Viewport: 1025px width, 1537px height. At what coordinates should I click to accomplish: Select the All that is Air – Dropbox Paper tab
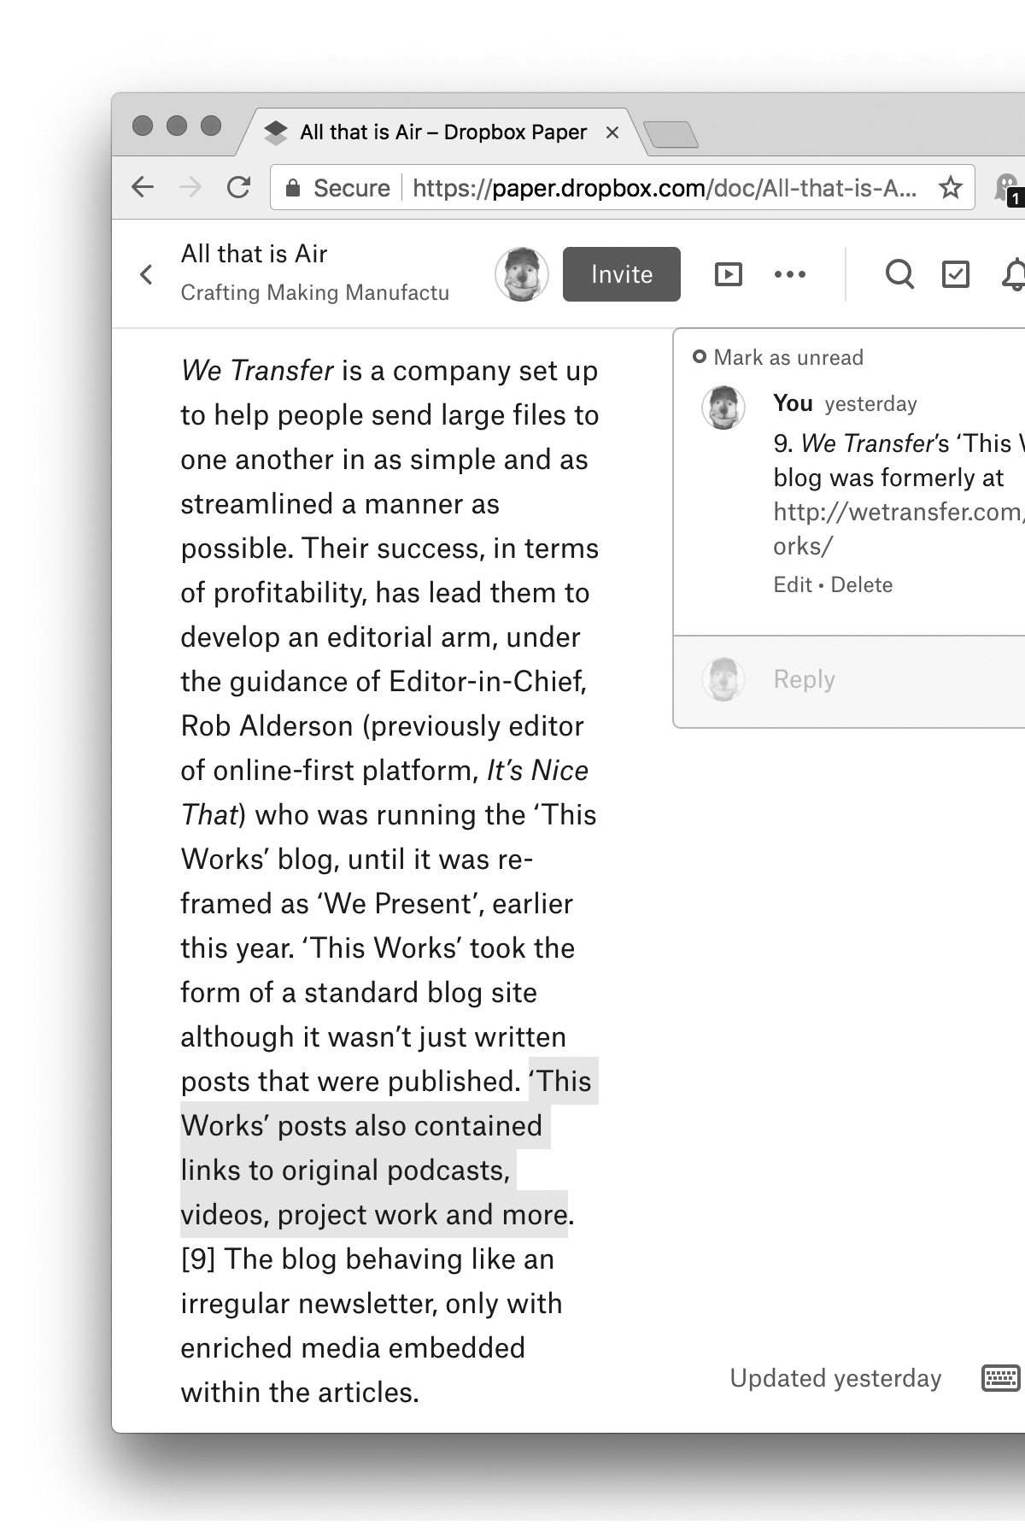[x=443, y=132]
